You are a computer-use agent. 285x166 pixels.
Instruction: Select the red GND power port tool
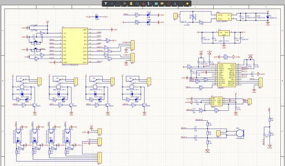144,3
